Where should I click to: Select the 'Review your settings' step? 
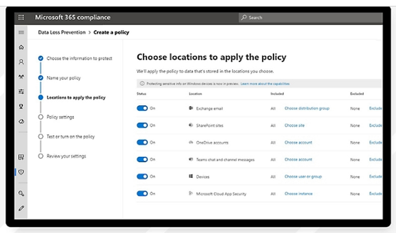click(67, 156)
